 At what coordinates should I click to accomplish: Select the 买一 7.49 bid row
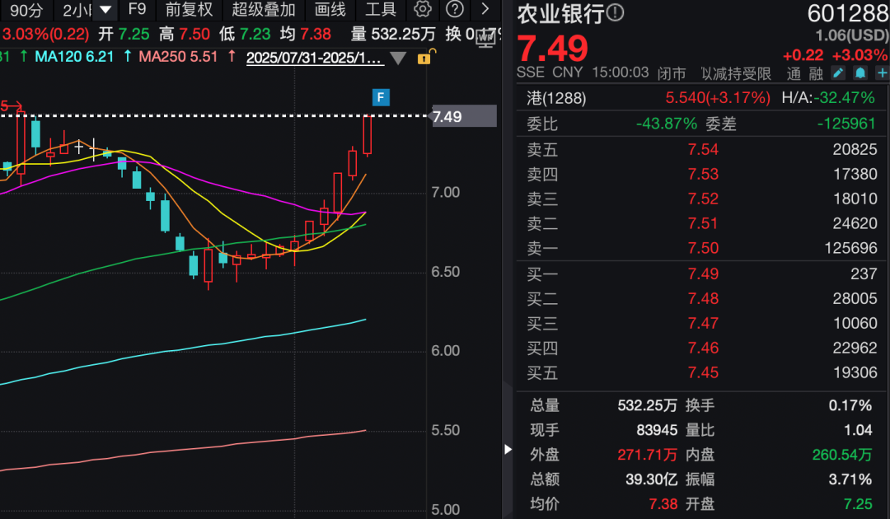pyautogui.click(x=701, y=274)
